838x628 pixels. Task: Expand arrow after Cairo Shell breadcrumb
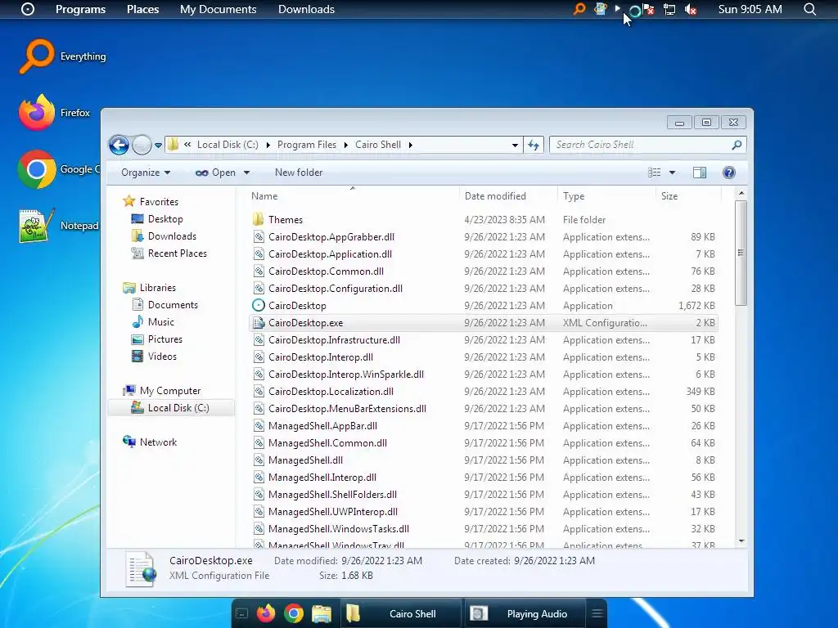(411, 145)
